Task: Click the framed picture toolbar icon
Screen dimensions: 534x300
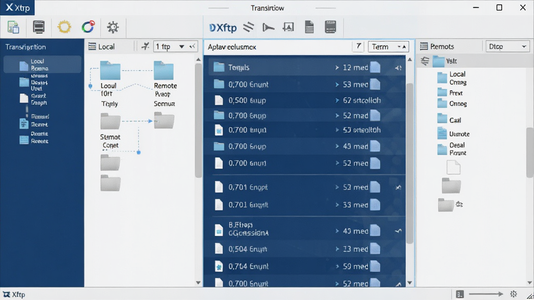Action: (288, 27)
